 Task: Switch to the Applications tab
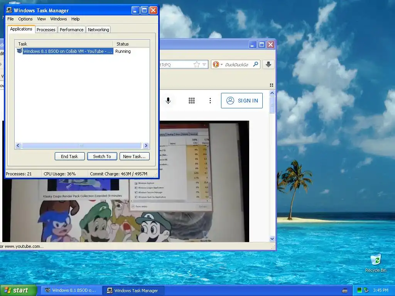coord(21,29)
